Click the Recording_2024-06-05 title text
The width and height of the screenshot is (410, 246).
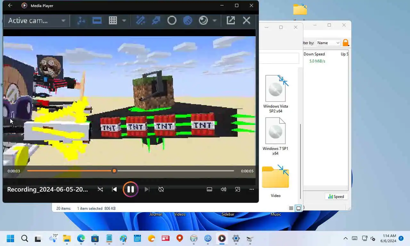47,189
